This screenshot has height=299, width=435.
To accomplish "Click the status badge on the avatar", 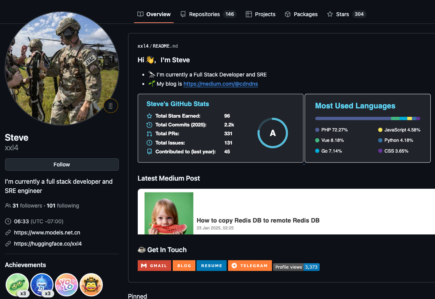I will coord(111,106).
